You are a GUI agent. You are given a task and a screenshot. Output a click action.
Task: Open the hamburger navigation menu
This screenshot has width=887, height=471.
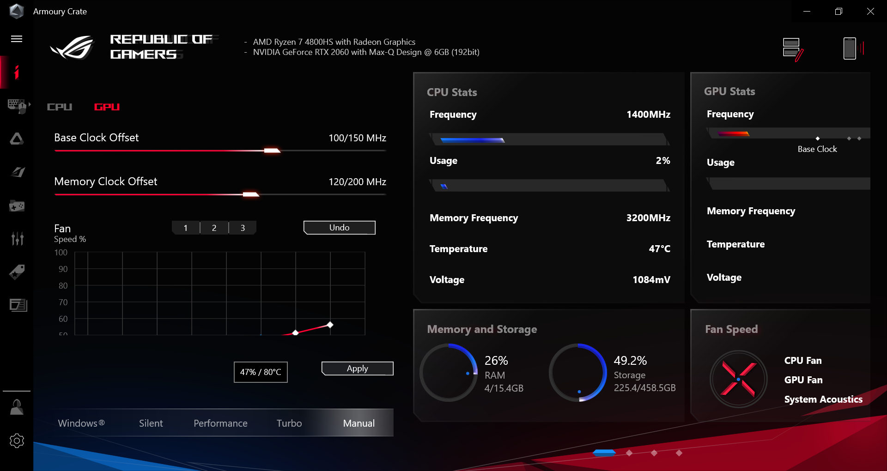pyautogui.click(x=17, y=39)
